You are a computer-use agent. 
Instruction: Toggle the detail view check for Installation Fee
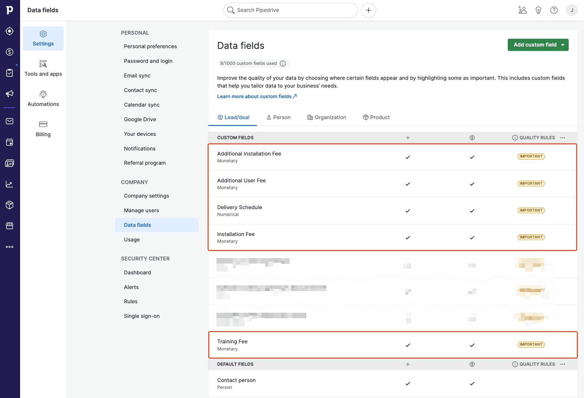pos(472,238)
